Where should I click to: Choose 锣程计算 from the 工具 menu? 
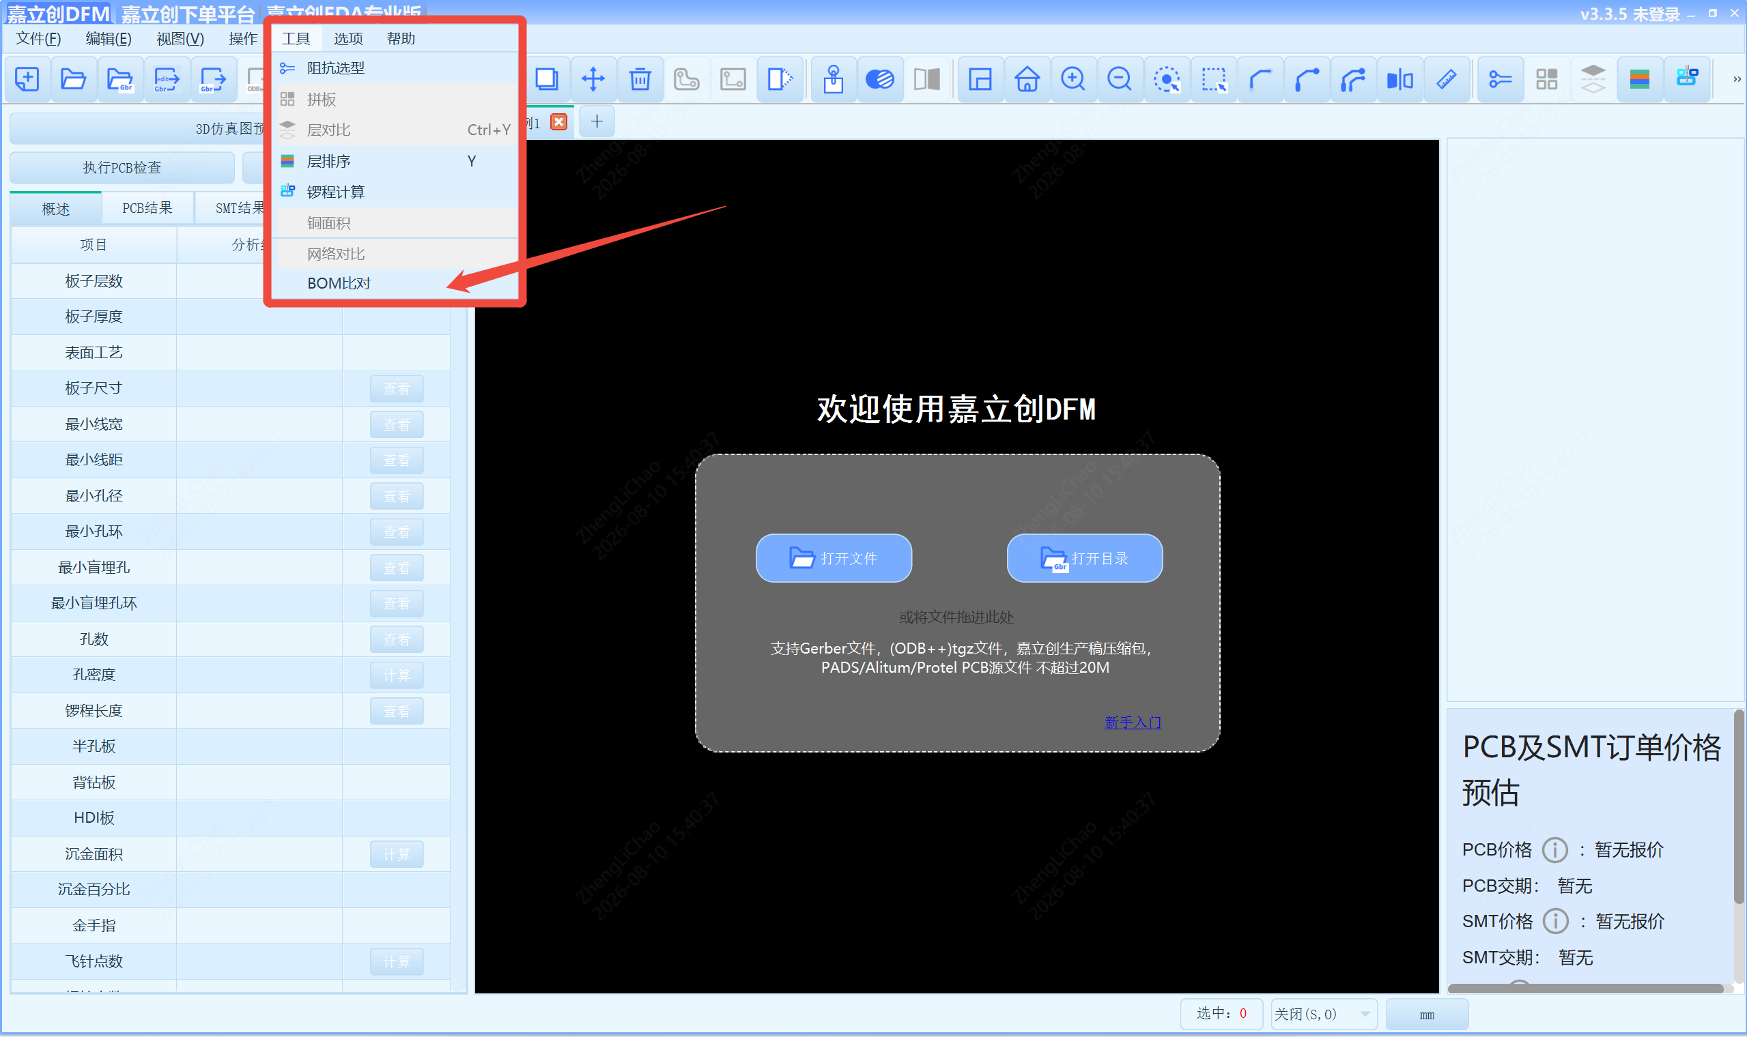[x=397, y=192]
